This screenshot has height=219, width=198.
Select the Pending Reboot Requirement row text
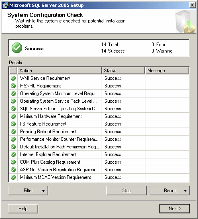(48, 132)
